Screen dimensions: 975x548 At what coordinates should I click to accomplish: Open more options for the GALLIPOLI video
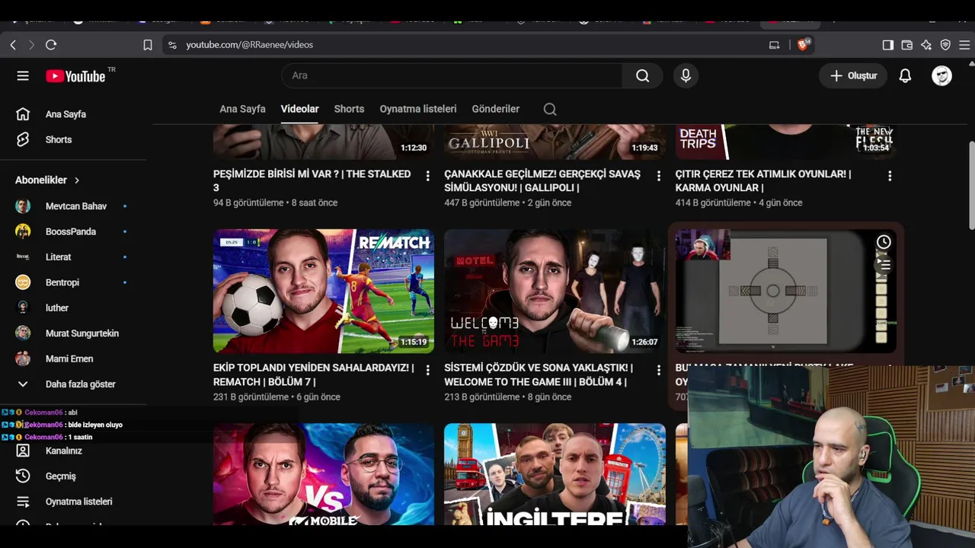pyautogui.click(x=659, y=176)
